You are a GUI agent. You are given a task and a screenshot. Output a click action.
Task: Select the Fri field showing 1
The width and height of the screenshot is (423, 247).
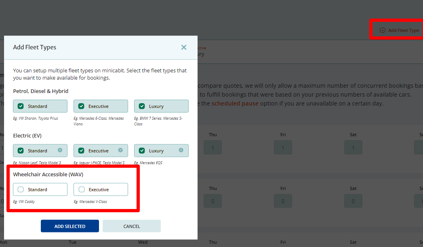tap(283, 148)
